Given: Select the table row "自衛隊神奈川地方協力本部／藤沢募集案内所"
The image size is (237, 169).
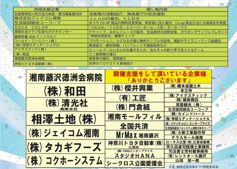Looking at the screenshot, I should 121,14.
